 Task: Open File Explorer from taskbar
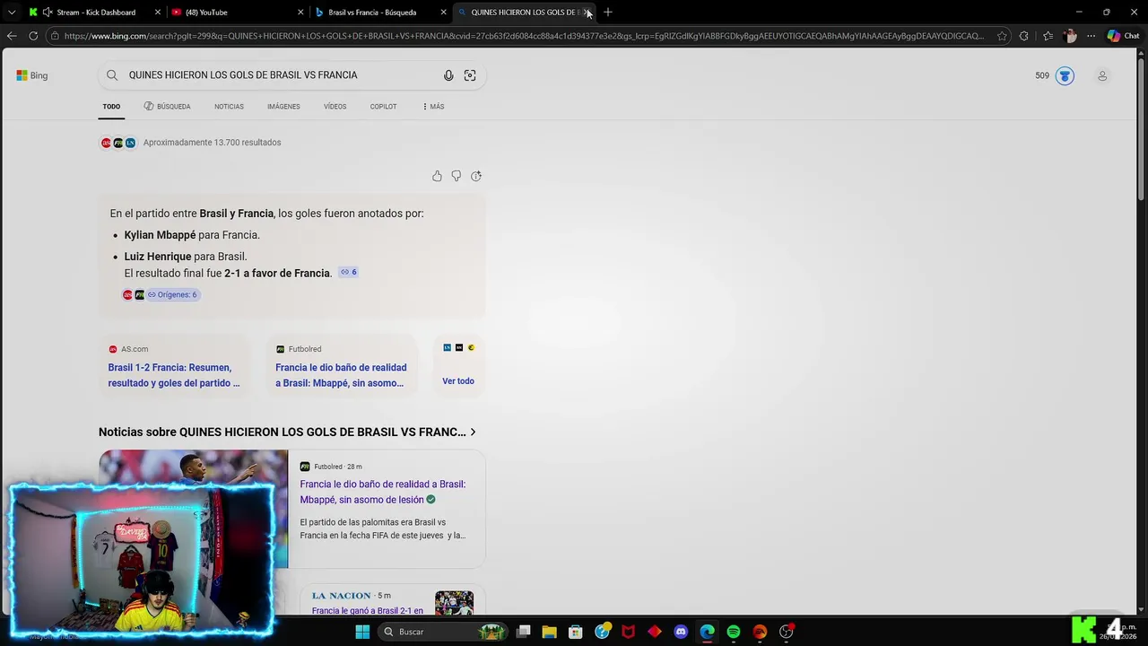click(x=549, y=632)
